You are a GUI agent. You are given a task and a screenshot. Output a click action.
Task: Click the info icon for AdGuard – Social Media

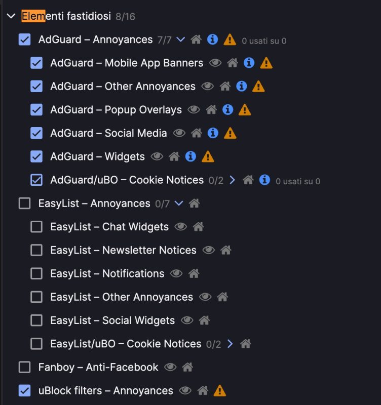[x=213, y=133]
